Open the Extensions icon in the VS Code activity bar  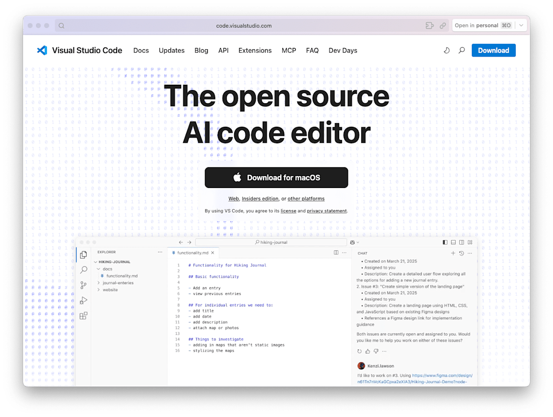83,316
